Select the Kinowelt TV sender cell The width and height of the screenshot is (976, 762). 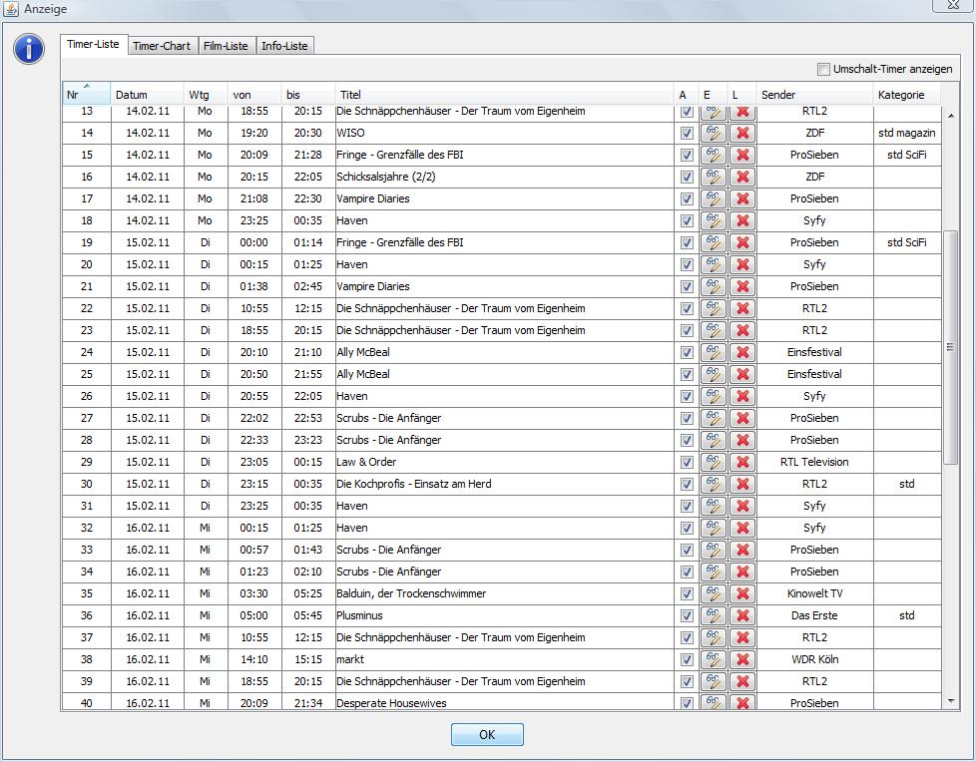click(814, 593)
